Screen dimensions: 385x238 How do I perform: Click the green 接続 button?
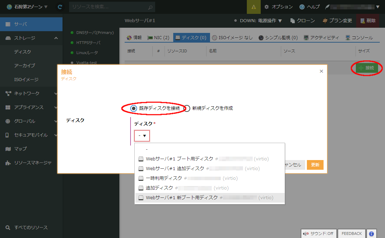pyautogui.click(x=367, y=68)
